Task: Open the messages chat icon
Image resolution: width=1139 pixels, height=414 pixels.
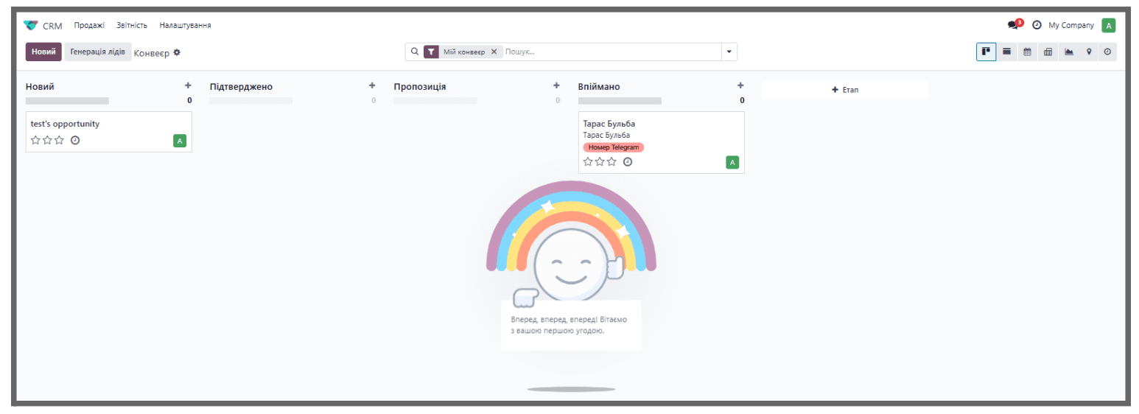Action: pos(1014,25)
